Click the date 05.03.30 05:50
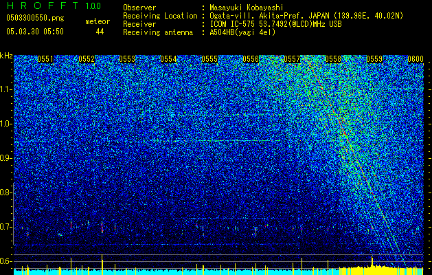Screen dimensions: 432x275 click(x=35, y=32)
